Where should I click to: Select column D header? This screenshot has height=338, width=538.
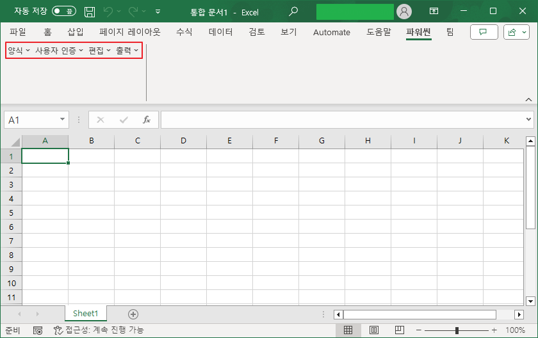tap(184, 141)
